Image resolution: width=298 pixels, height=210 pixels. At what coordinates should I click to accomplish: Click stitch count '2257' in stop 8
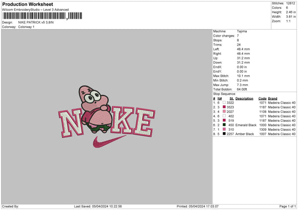point(230,134)
